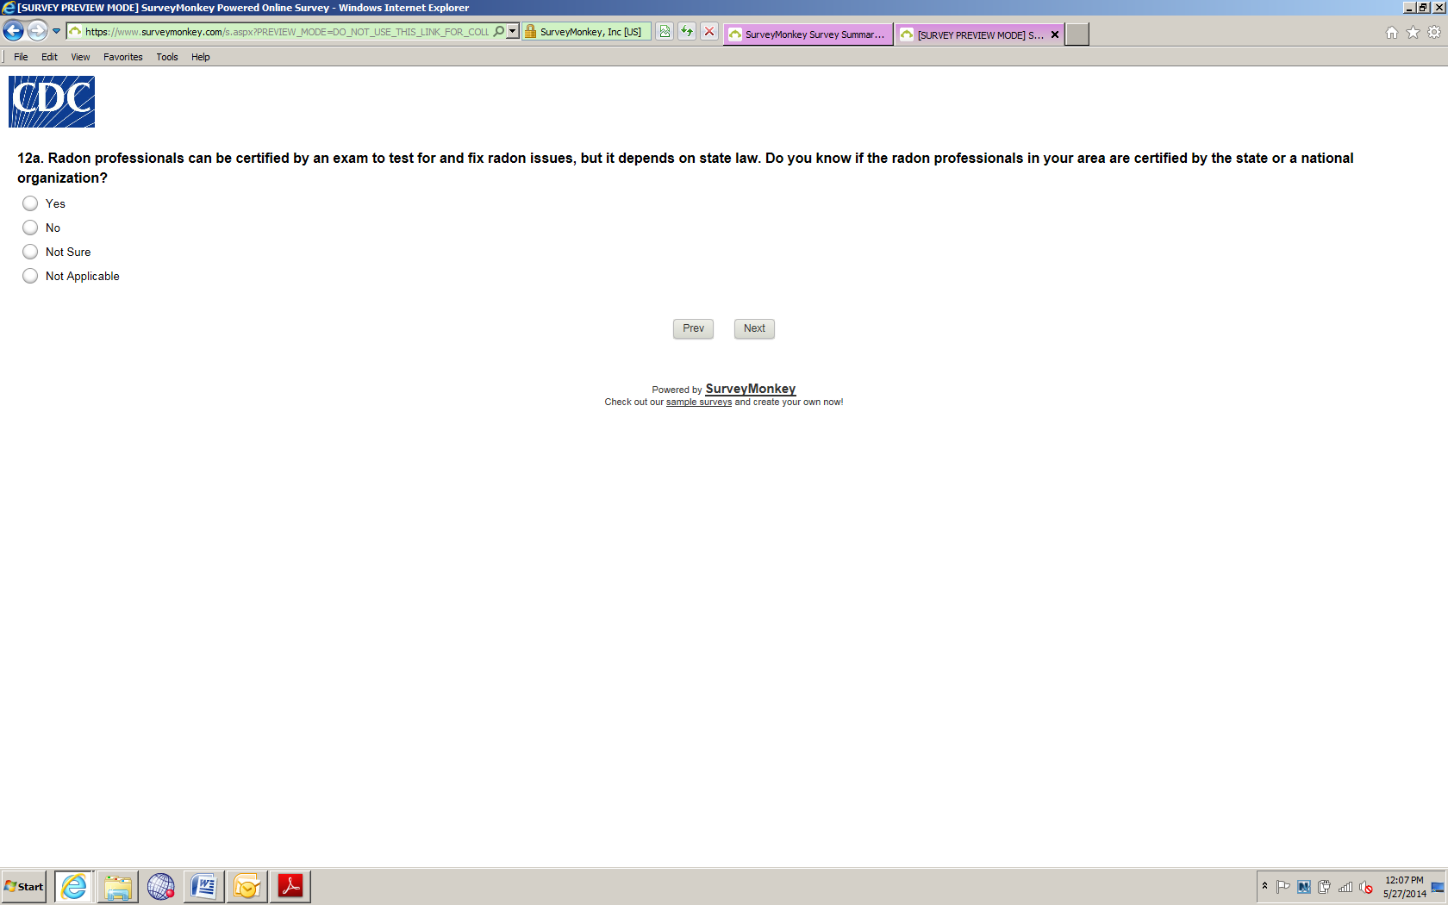Click the red stop loading icon

(x=709, y=31)
